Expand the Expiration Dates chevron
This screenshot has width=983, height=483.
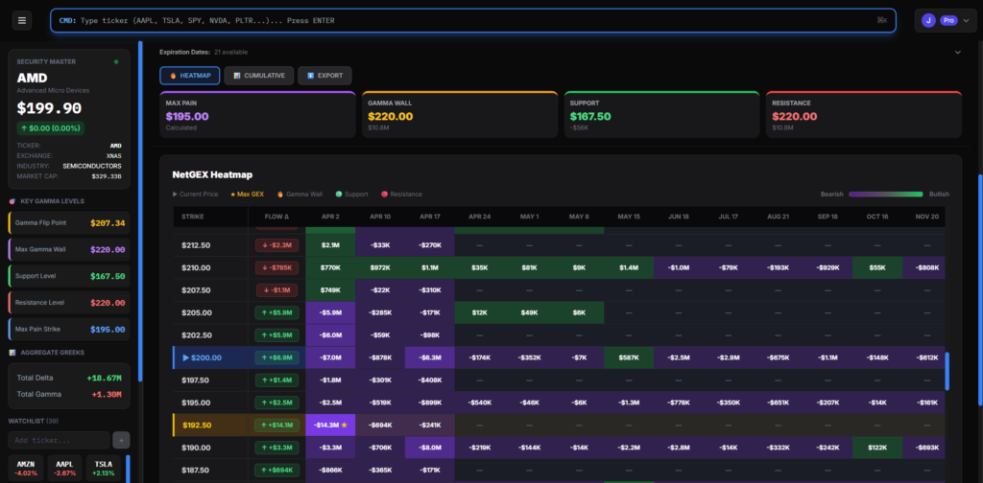click(957, 52)
